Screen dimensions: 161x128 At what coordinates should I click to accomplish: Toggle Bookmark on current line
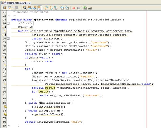56,8
